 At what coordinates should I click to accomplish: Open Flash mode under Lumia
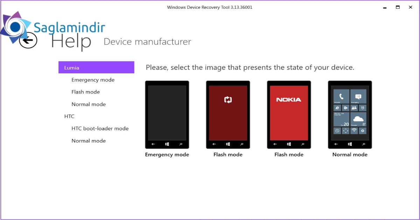click(85, 92)
